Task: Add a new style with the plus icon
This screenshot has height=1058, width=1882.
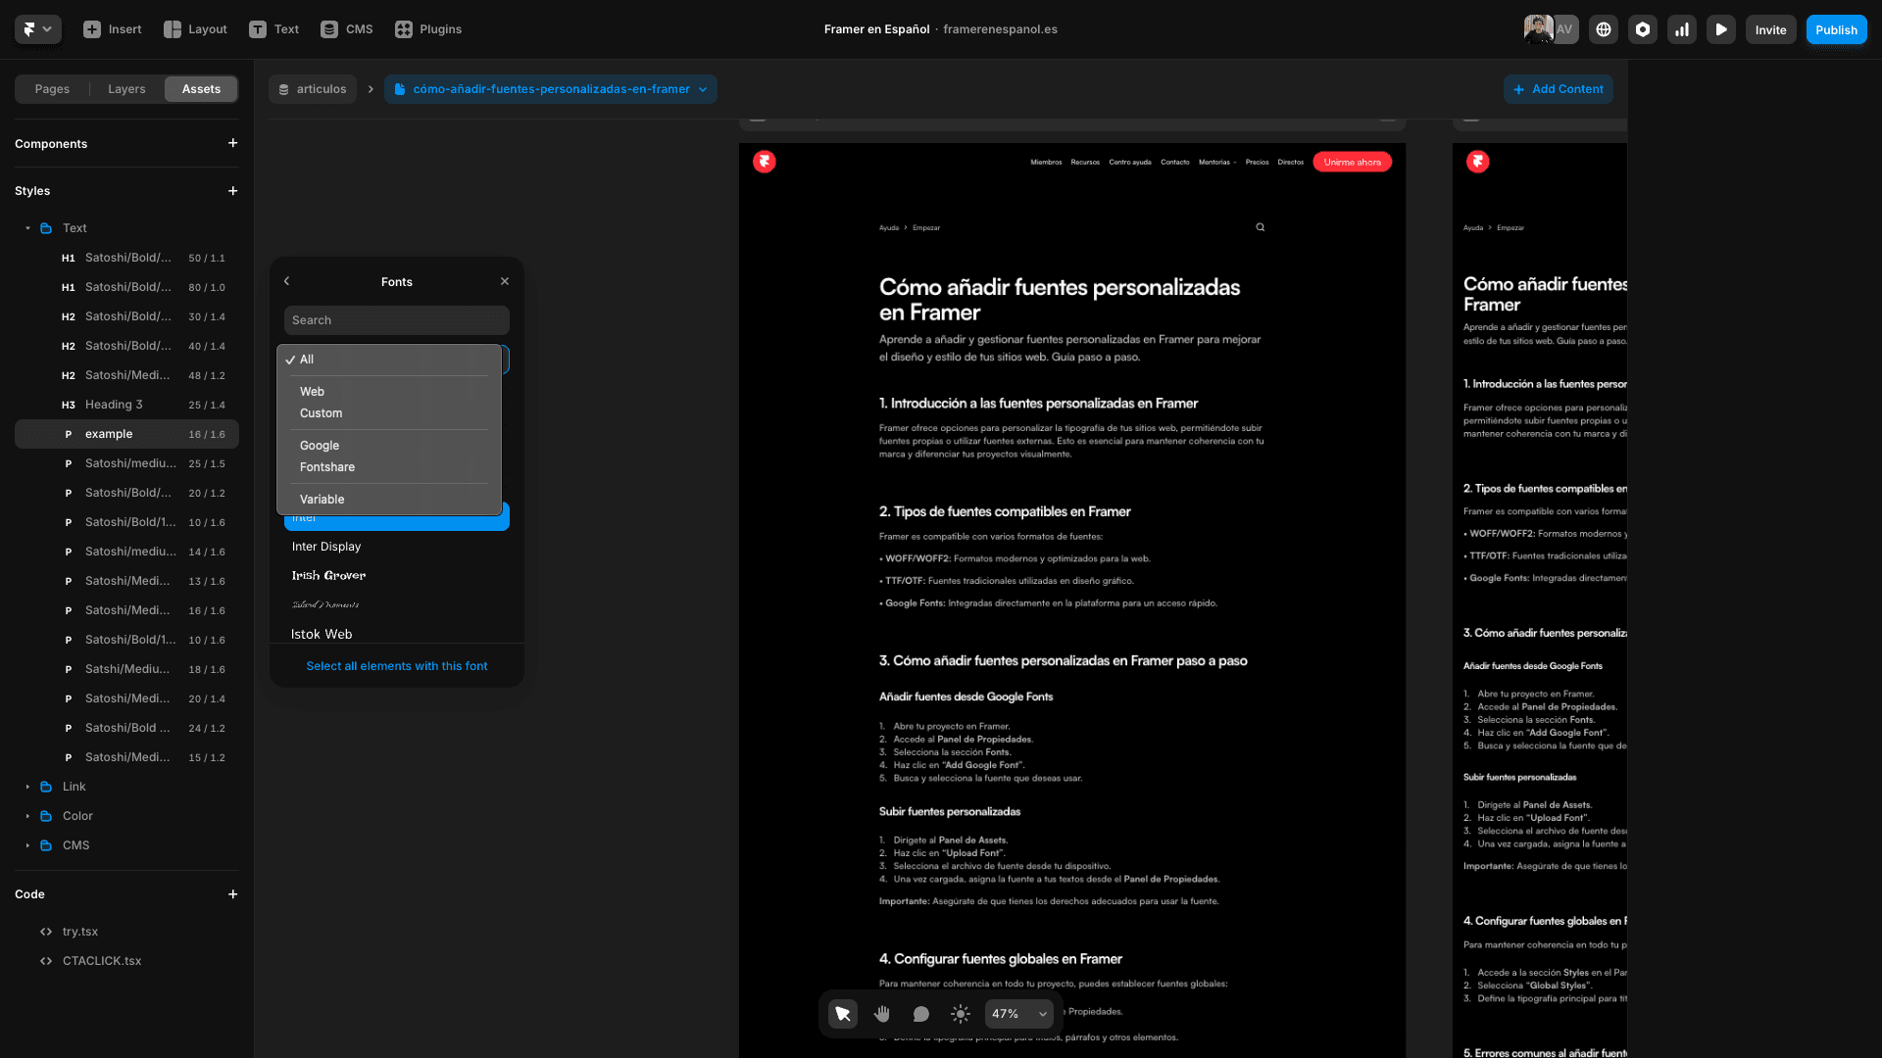Action: pyautogui.click(x=232, y=191)
